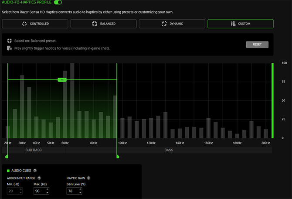This screenshot has height=199, width=292.
Task: Click the Balanced button's circle icon
Action: (x=95, y=24)
